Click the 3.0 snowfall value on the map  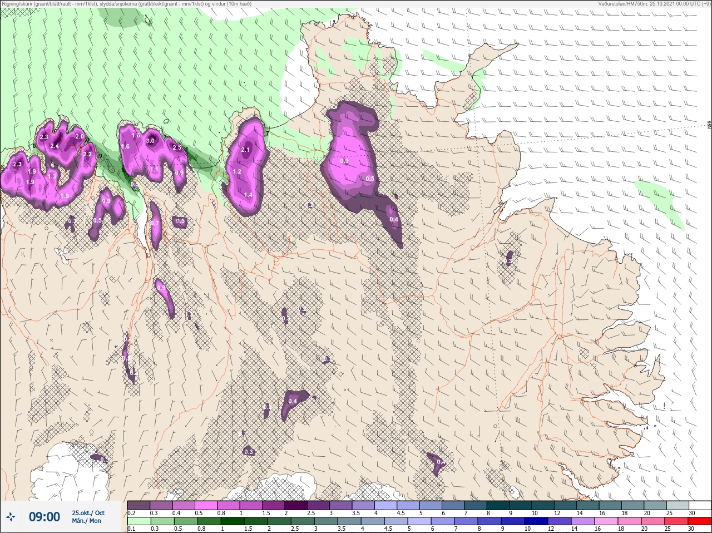[150, 141]
